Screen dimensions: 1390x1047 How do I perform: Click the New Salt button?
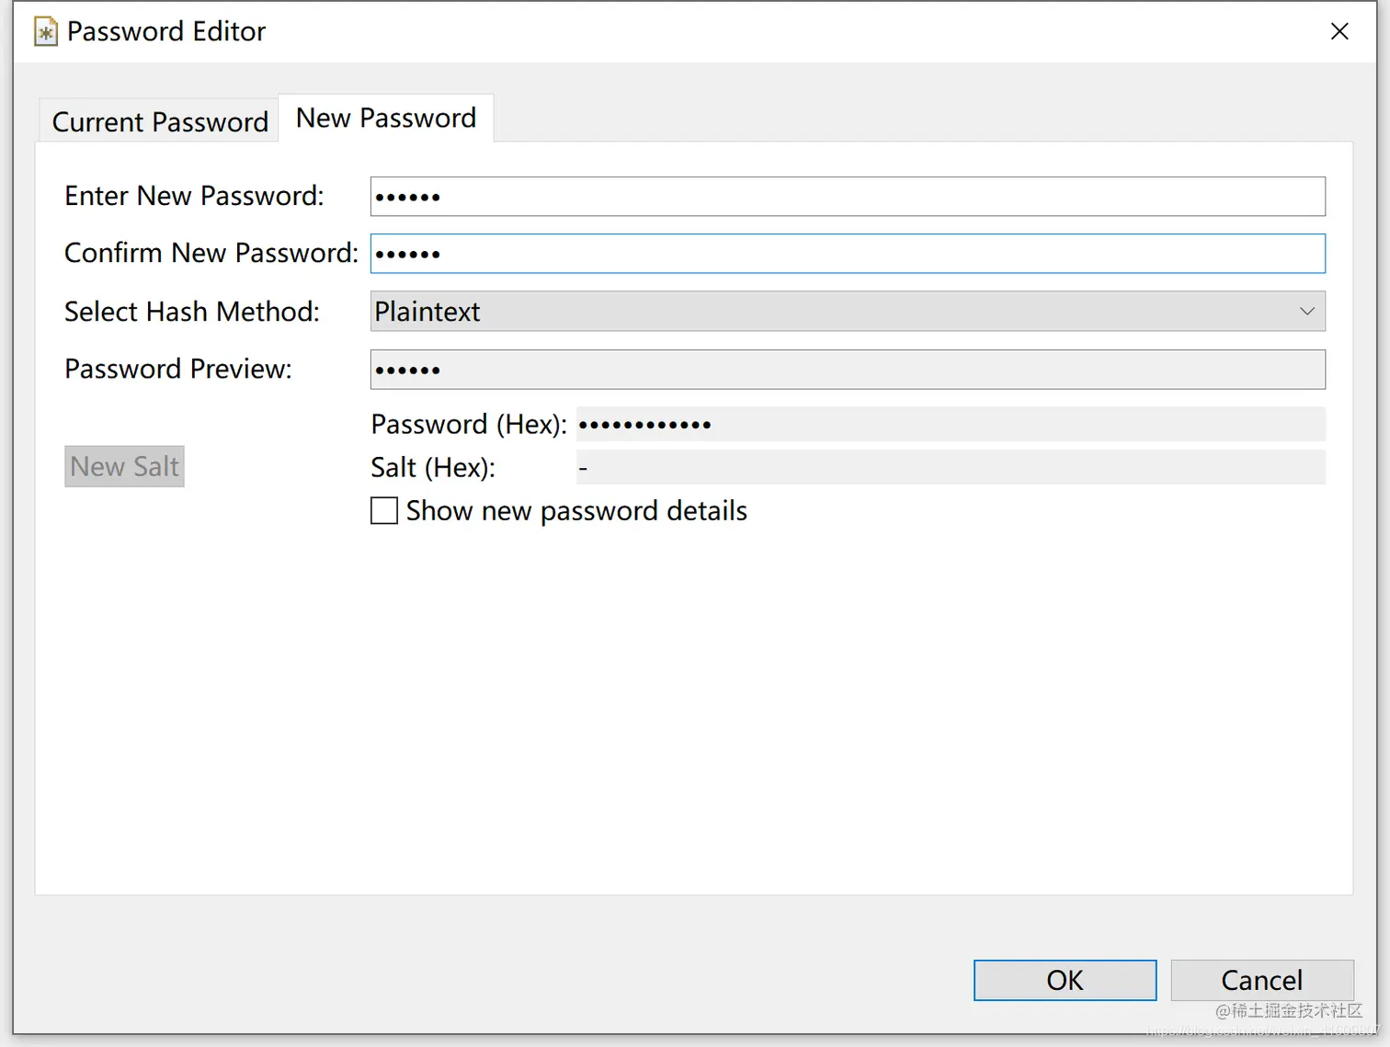(124, 466)
